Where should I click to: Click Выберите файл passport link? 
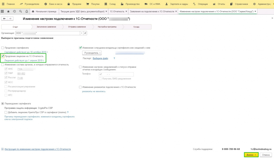pos(100,58)
